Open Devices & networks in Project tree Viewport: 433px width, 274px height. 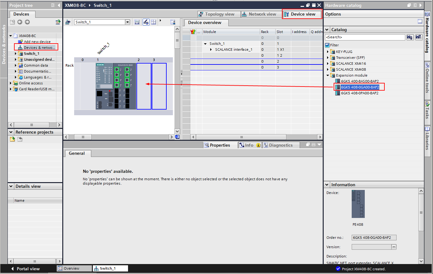pyautogui.click(x=37, y=48)
